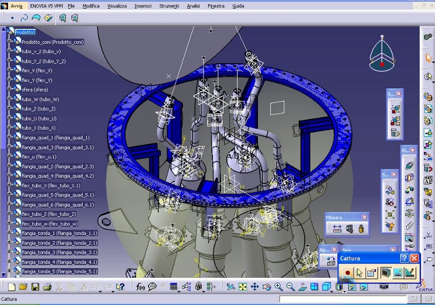
Task: Open a file with the folder icon
Action: pos(23,286)
